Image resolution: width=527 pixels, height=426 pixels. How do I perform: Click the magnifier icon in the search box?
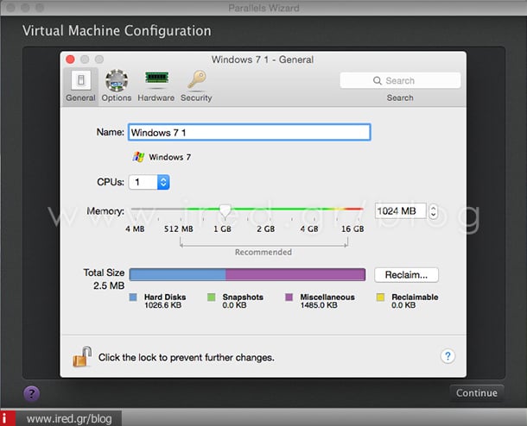(378, 80)
